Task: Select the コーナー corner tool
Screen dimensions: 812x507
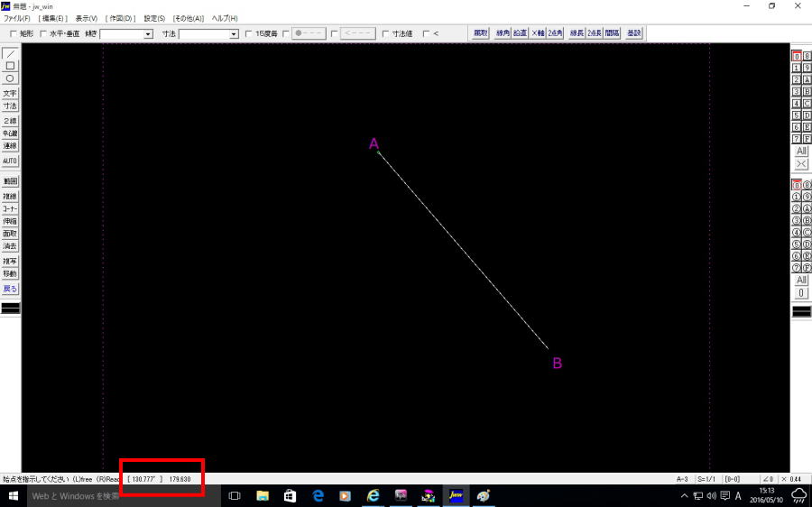Action: click(10, 208)
